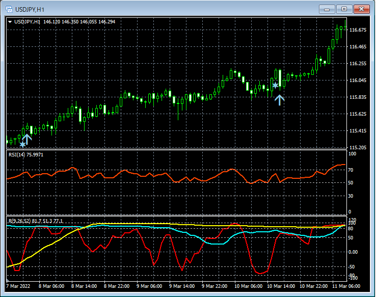Minimize the USDJPY,H1 chart window
The height and width of the screenshot is (297, 376).
coord(327,9)
